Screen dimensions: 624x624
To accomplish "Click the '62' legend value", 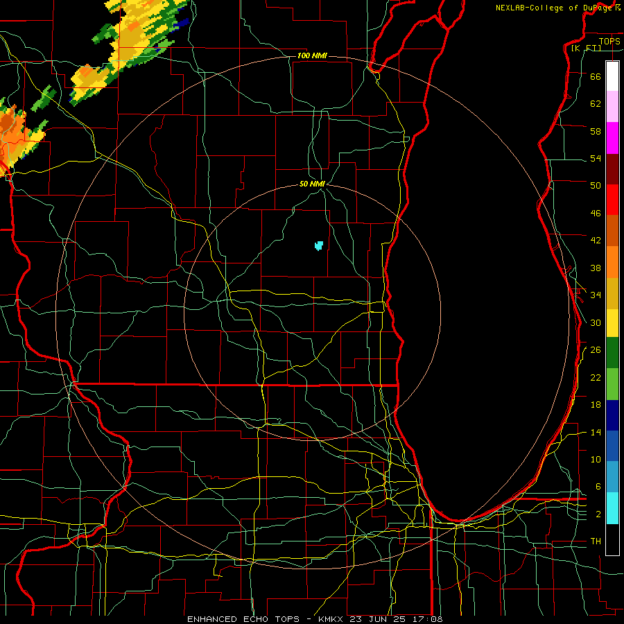I will point(596,104).
